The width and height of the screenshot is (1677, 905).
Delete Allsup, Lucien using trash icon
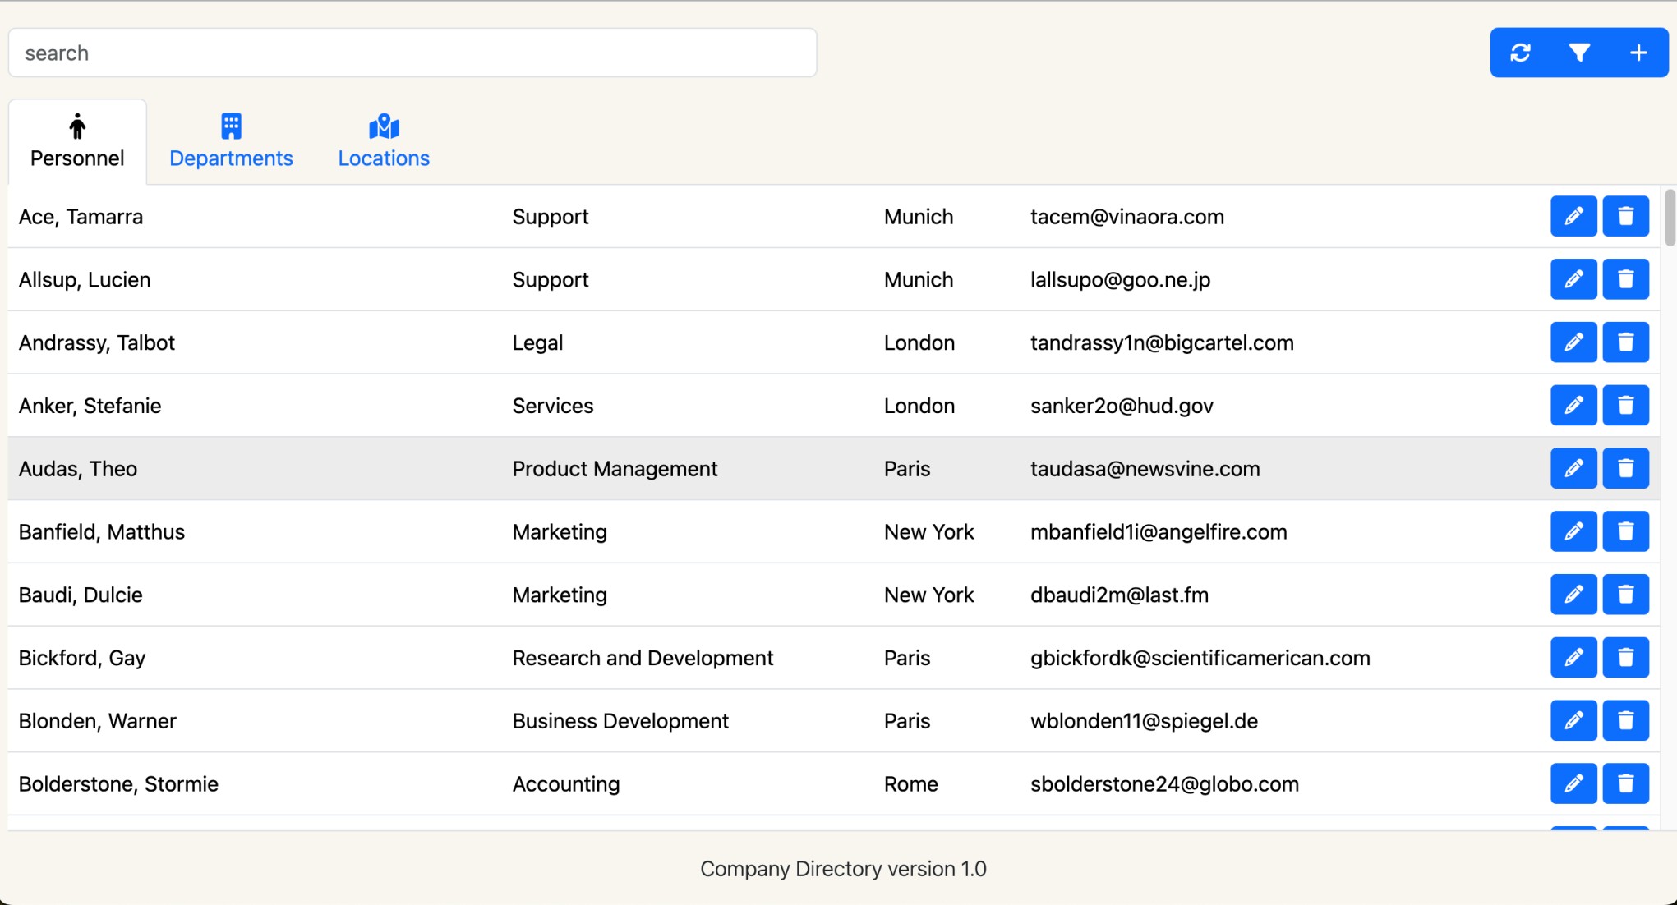pyautogui.click(x=1625, y=279)
